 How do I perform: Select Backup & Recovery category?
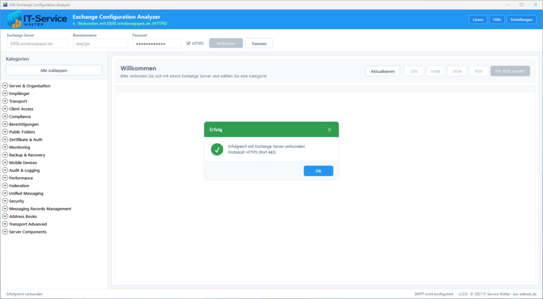27,155
